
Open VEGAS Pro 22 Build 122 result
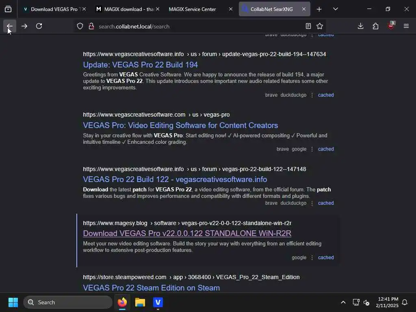coord(175,179)
